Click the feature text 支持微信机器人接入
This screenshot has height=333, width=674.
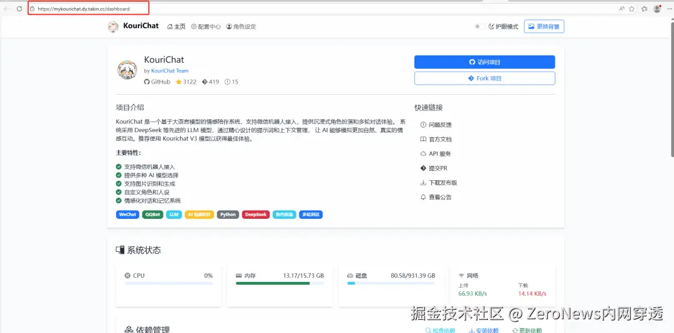pos(150,166)
